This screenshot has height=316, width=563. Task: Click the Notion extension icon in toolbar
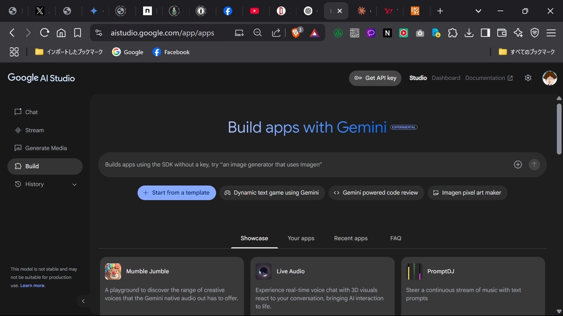(x=387, y=33)
